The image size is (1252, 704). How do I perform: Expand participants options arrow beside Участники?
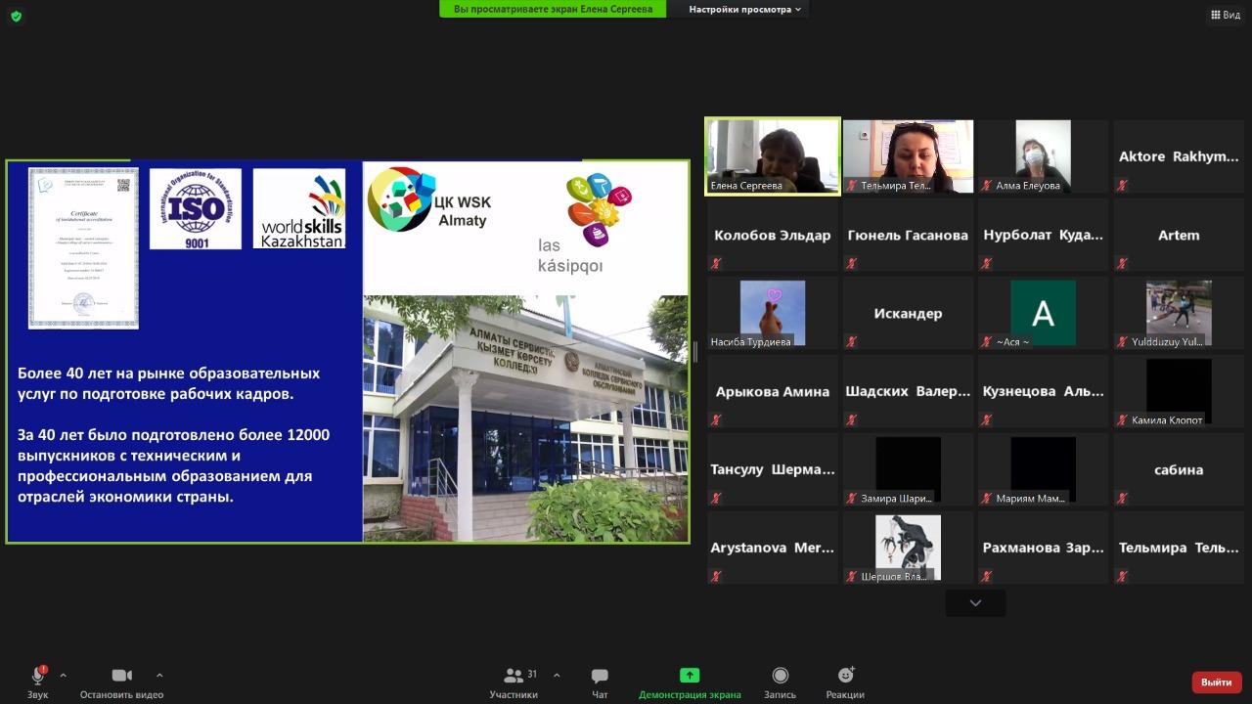point(557,675)
